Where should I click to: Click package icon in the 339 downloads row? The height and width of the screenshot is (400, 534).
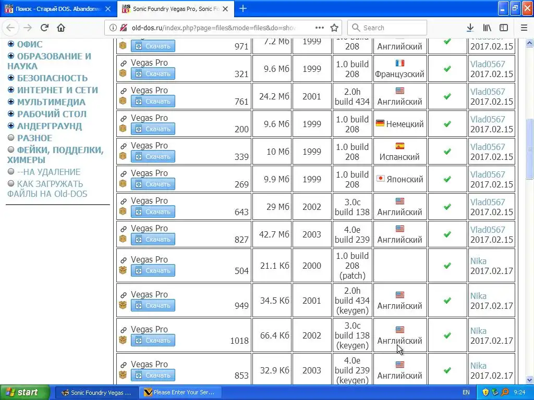click(x=123, y=156)
